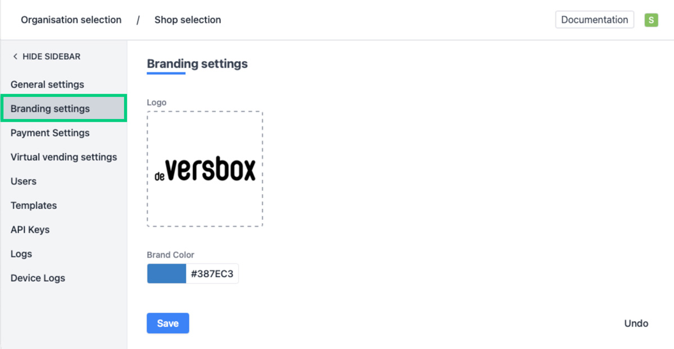674x349 pixels.
Task: Open the blue brand color swatch
Action: (166, 274)
